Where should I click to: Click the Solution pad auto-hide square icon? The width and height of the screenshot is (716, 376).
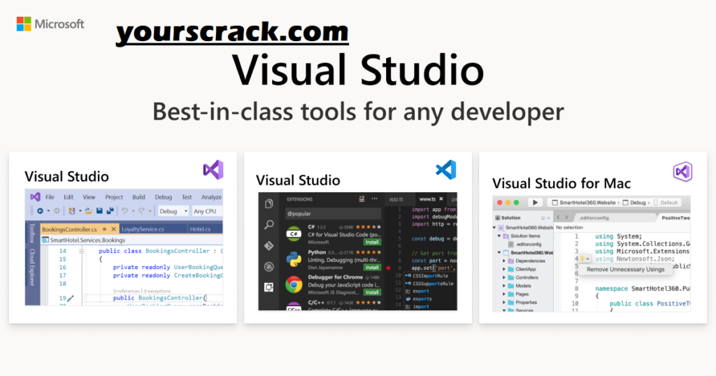(543, 218)
